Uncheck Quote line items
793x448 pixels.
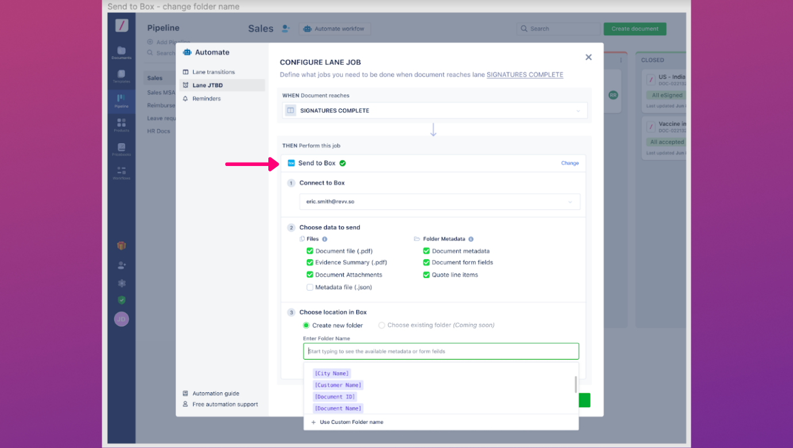coord(426,275)
